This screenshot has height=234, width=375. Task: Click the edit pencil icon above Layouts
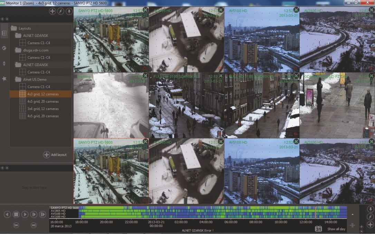coord(61,11)
